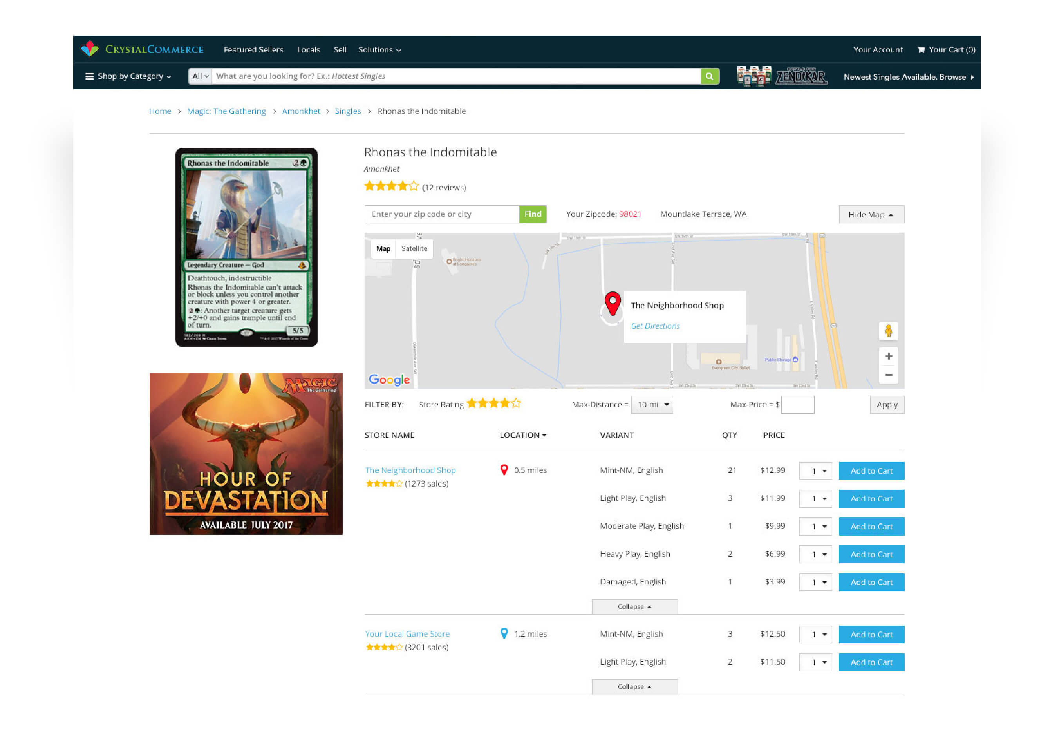Open the Max-Distance 10 mi dropdown
Viewport: 1048px width, 731px height.
651,405
